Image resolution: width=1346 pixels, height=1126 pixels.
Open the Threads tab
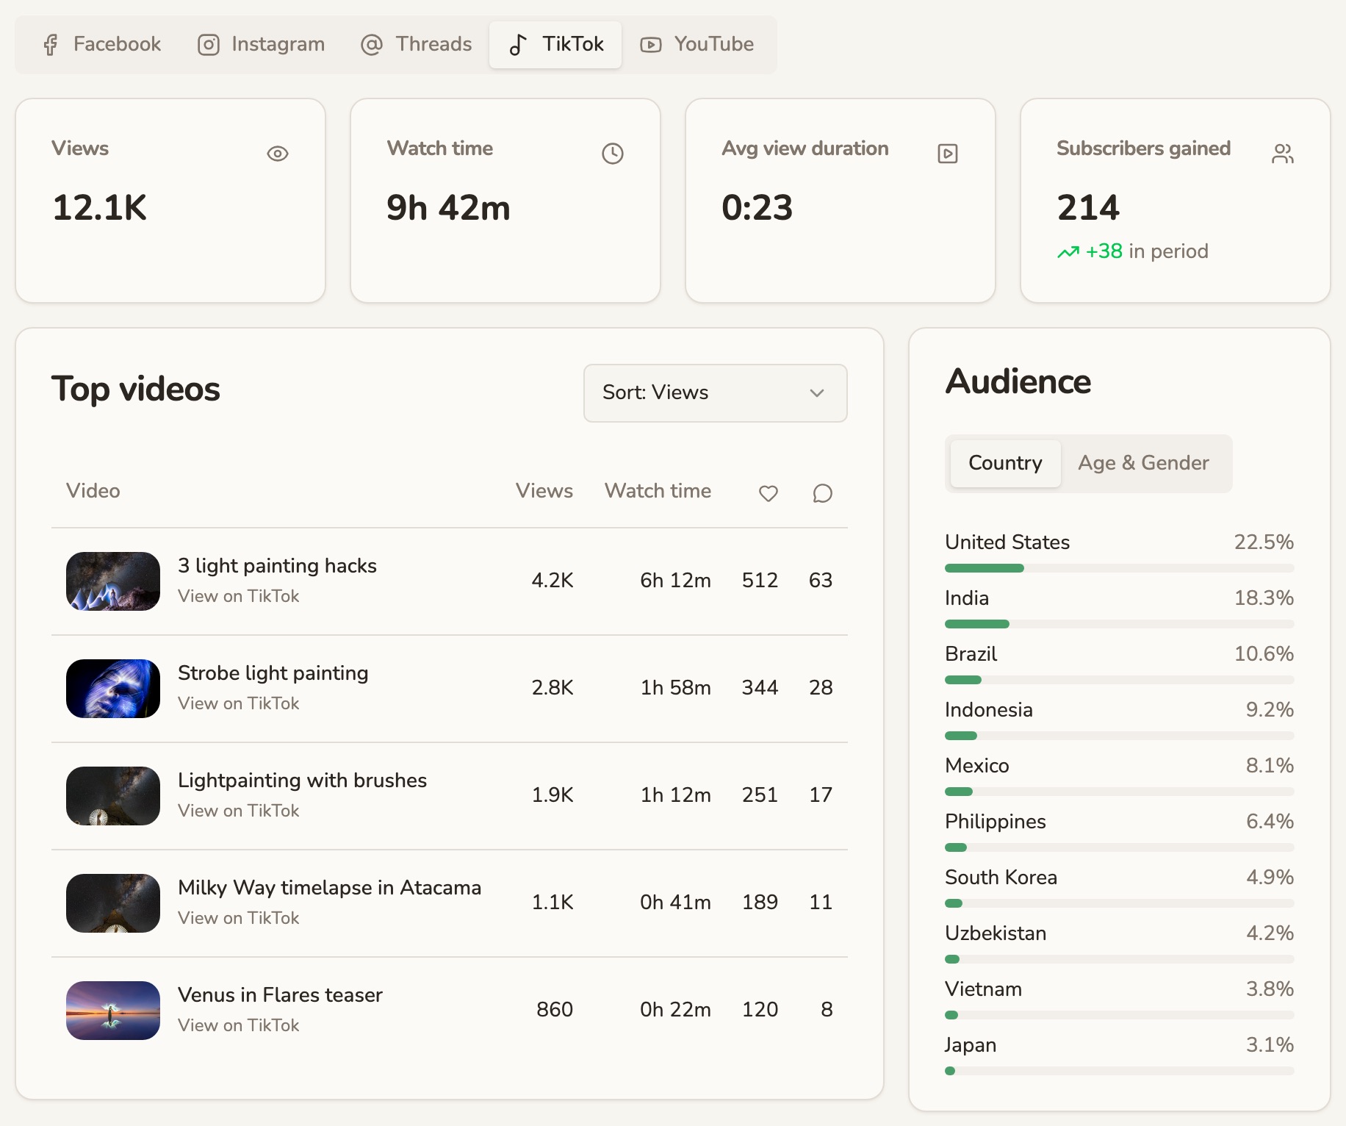click(417, 45)
